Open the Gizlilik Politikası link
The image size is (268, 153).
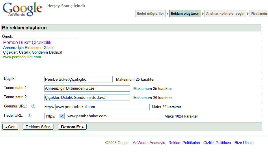tap(217, 143)
